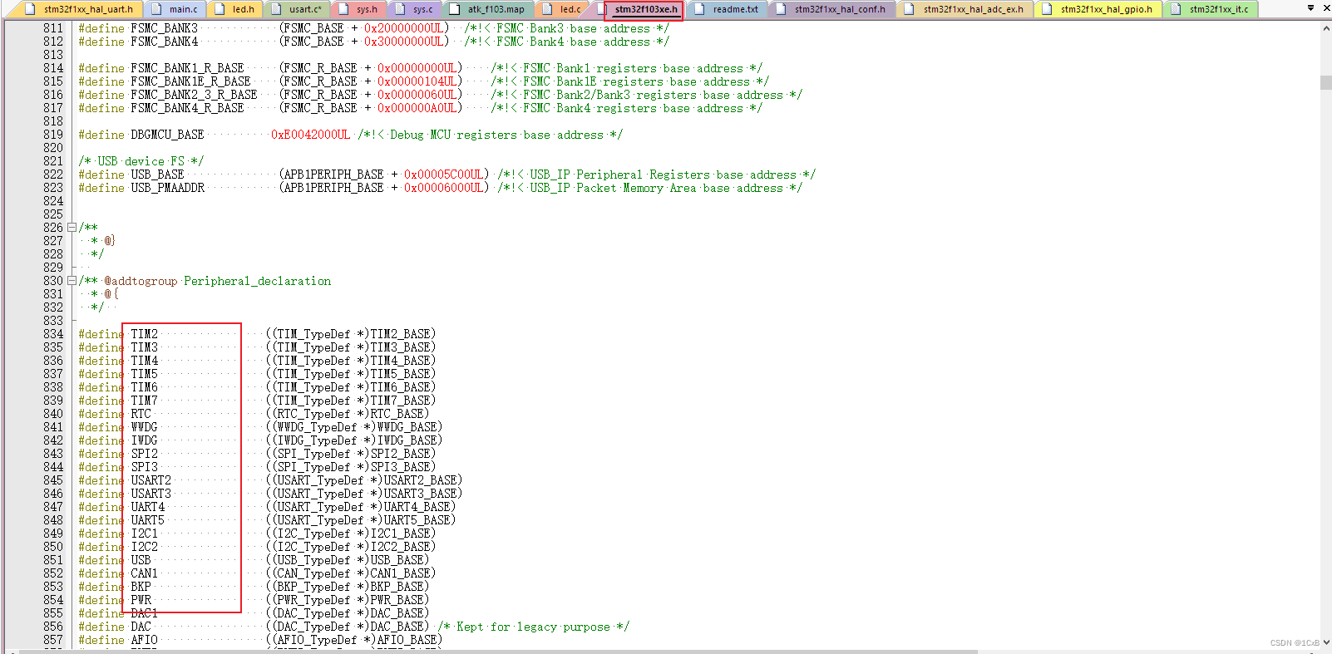
Task: Click line number 811 in the gutter
Action: [53, 28]
